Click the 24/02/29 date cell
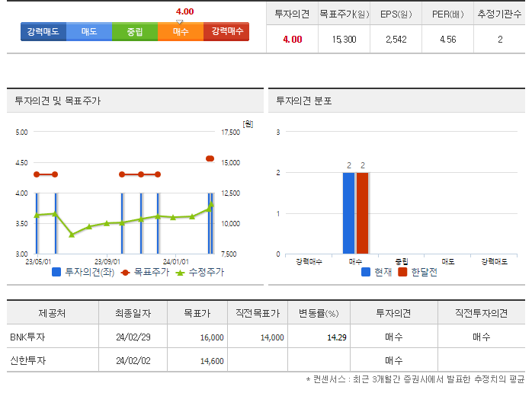Viewport: 532px width, 393px height. click(133, 337)
